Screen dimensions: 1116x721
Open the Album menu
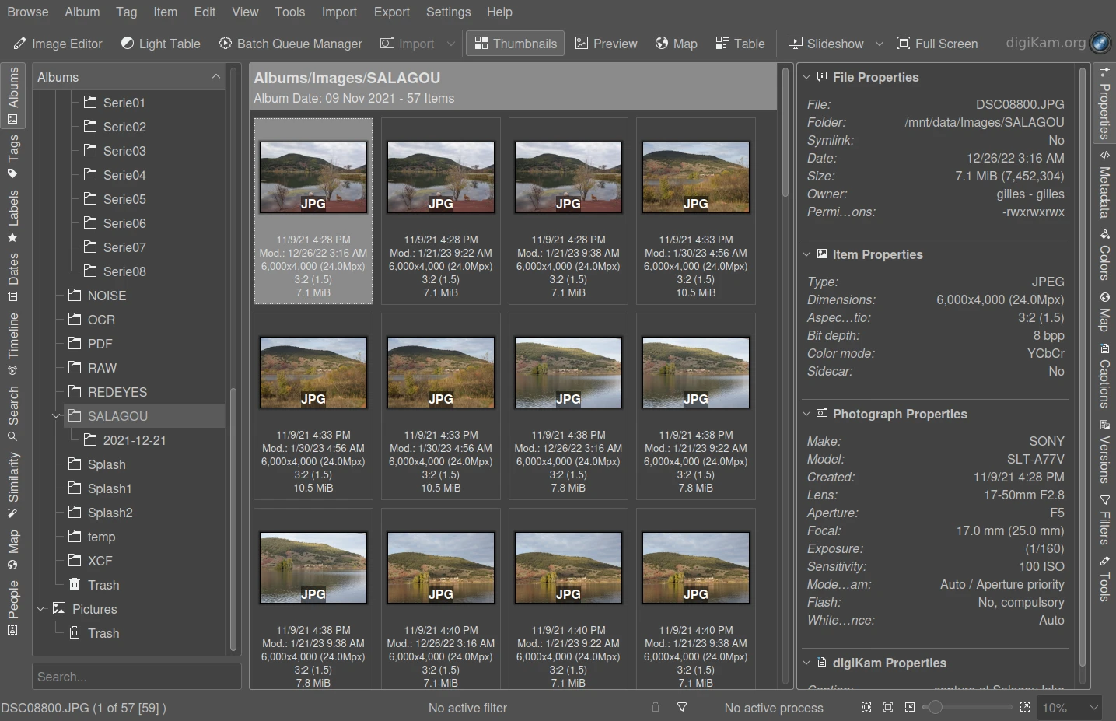coord(82,12)
